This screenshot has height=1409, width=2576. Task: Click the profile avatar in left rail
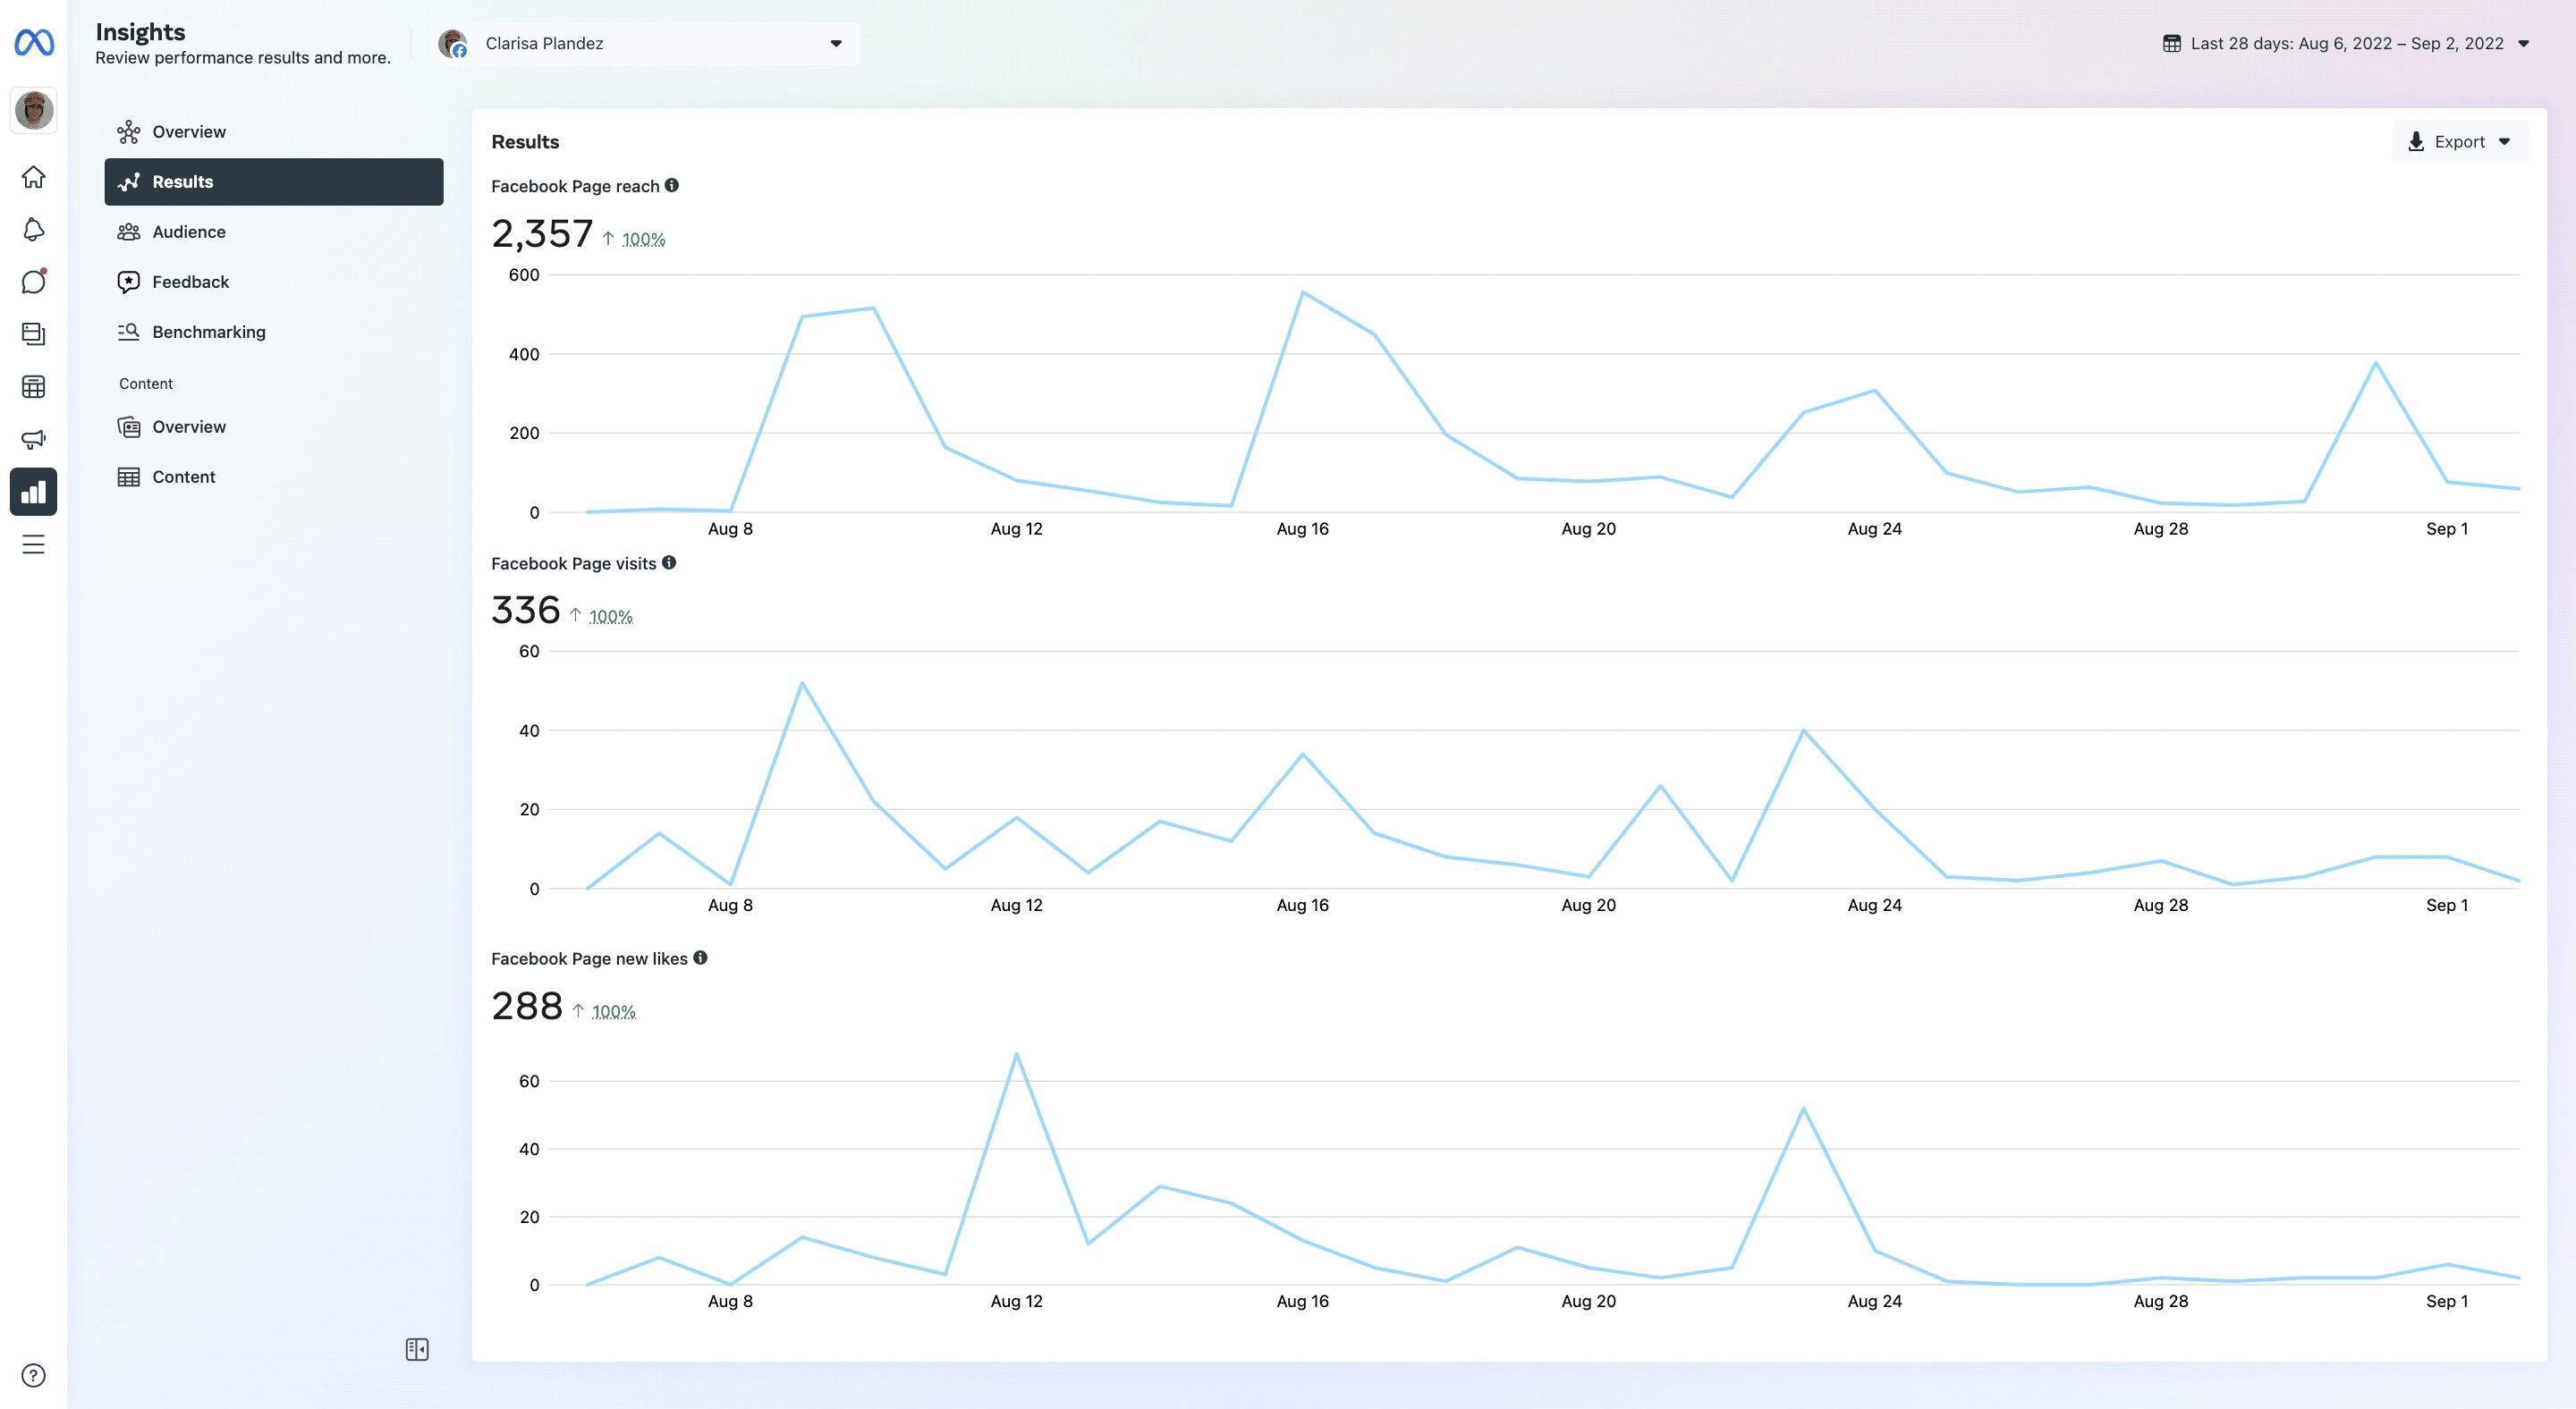click(34, 110)
